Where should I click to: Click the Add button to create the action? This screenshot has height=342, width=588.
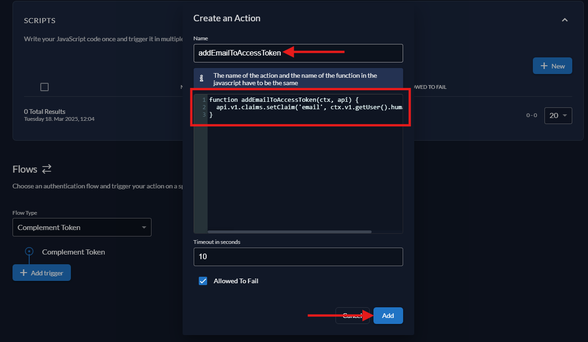tap(388, 315)
